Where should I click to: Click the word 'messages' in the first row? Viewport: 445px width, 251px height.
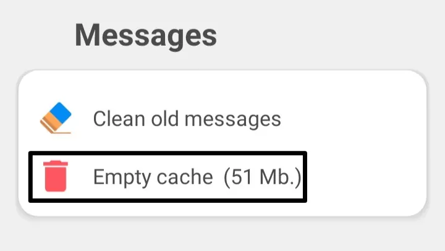point(233,120)
